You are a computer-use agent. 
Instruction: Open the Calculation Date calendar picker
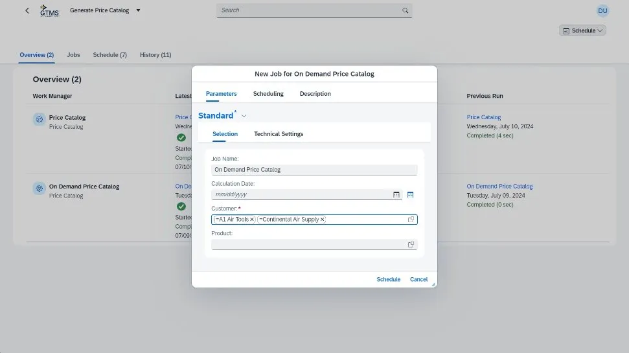coord(396,194)
